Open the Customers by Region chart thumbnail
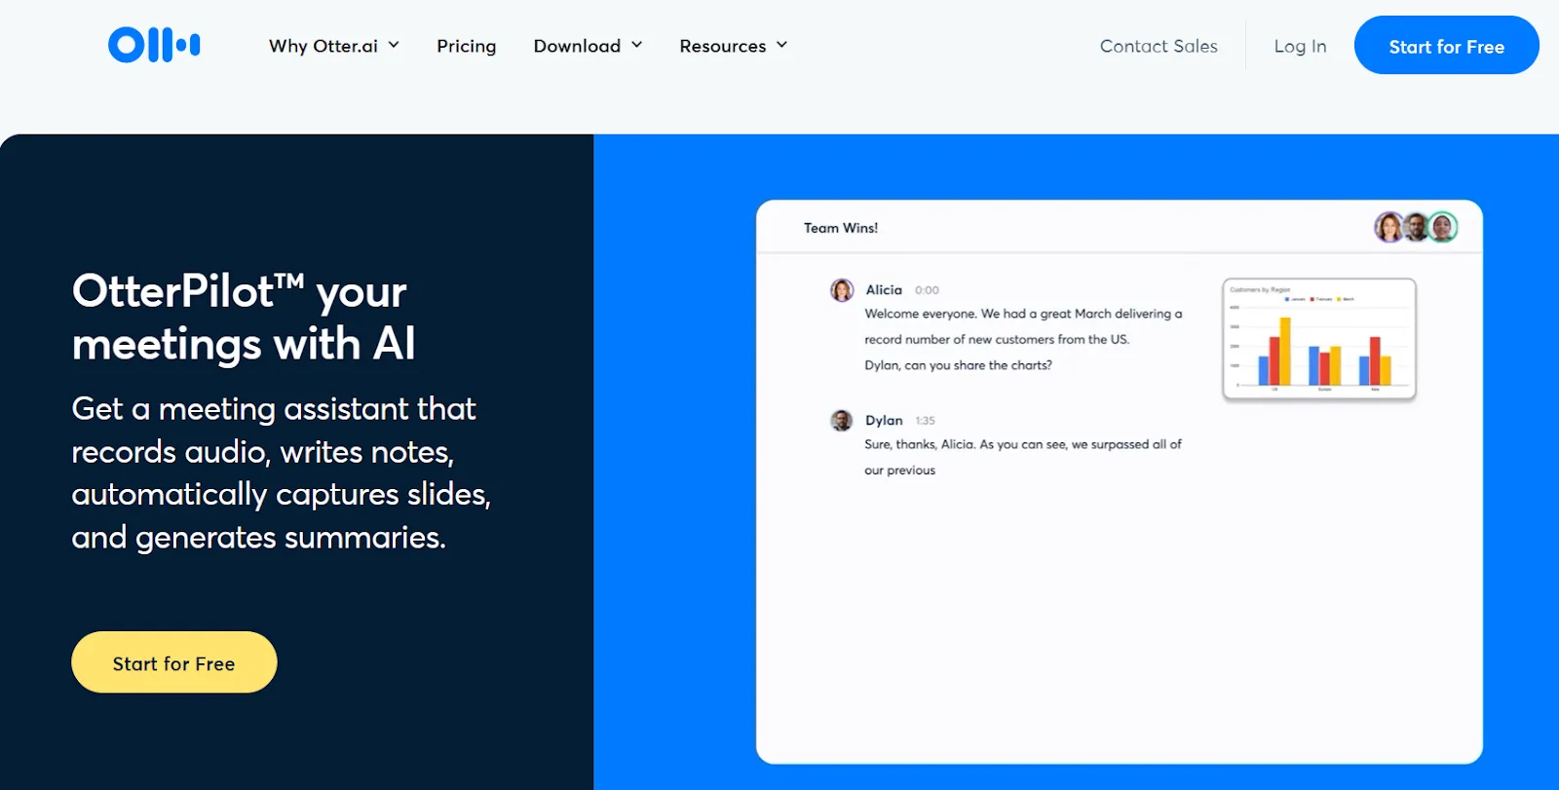 click(x=1319, y=339)
